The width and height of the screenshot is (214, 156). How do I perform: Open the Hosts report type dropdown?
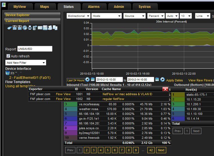point(107,16)
